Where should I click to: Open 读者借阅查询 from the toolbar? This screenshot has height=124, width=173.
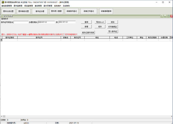tap(106, 11)
